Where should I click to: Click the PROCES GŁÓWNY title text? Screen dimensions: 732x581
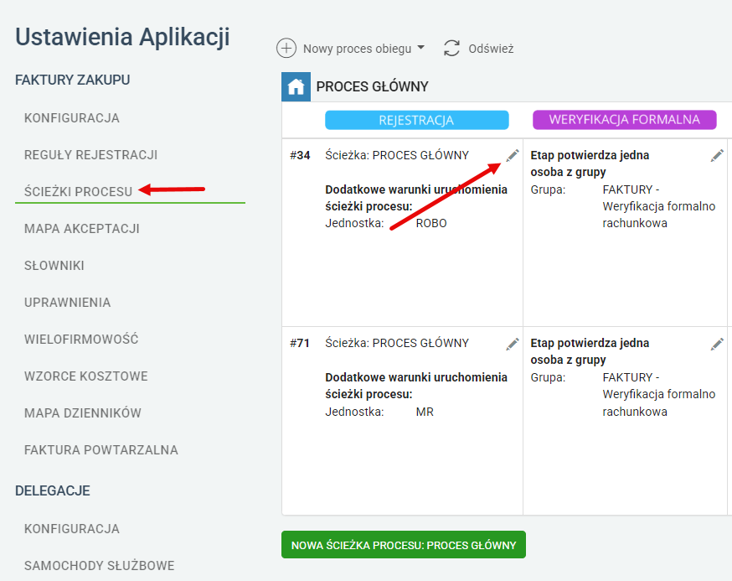click(x=372, y=87)
